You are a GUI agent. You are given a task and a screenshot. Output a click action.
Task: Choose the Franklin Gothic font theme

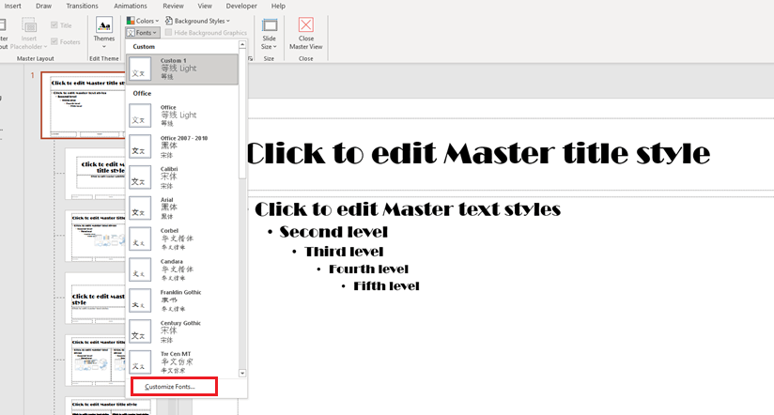point(182,300)
